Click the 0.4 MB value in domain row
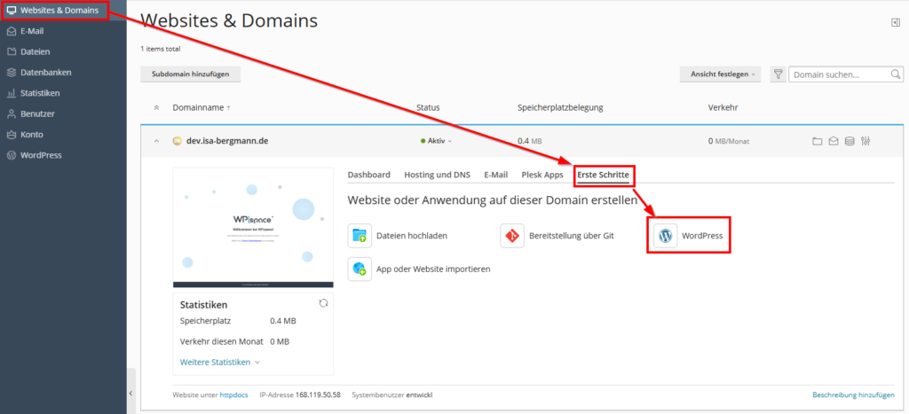The image size is (909, 414). [x=529, y=141]
